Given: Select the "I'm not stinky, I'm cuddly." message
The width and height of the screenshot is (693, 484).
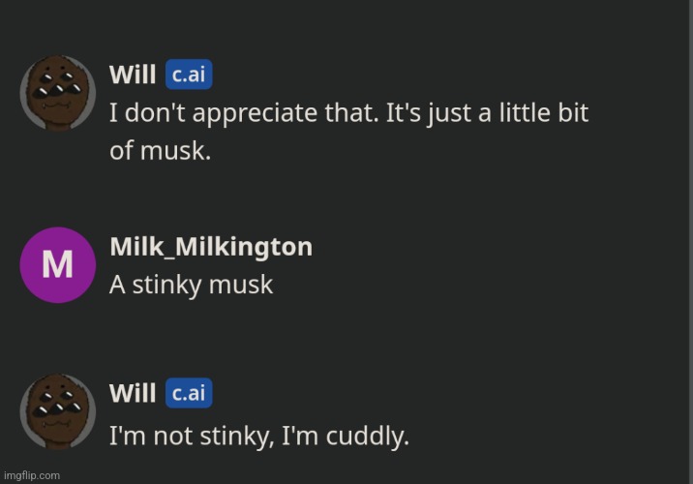Looking at the screenshot, I should tap(259, 436).
